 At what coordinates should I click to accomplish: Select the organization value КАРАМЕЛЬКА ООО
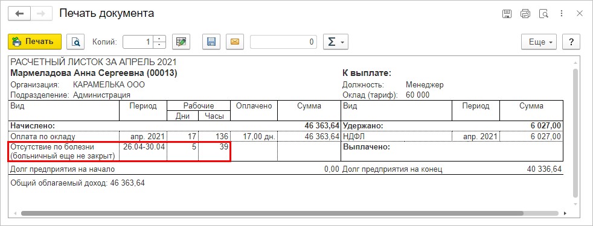tap(109, 84)
